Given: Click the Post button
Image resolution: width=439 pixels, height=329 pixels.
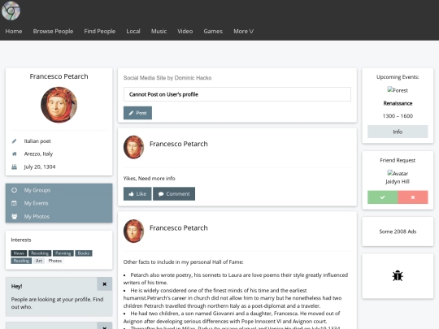Looking at the screenshot, I should pos(137,113).
